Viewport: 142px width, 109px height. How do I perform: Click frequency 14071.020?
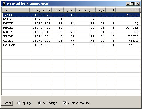pyautogui.click(x=41, y=41)
